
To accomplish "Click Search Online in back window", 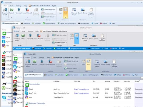I will tap(83, 11).
